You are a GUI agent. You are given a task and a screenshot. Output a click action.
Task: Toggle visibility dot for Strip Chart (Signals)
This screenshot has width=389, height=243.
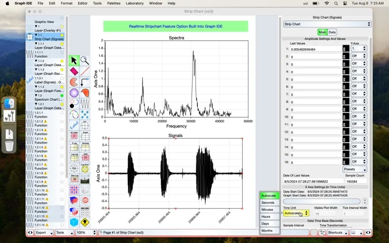(62, 35)
